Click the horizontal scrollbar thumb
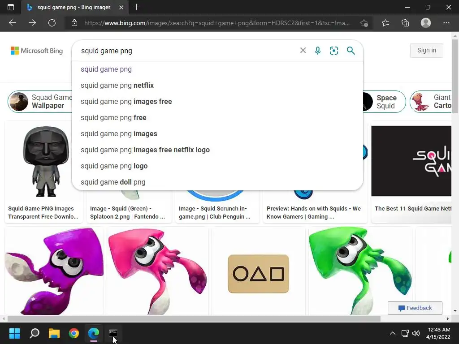This screenshot has width=459, height=344. (x=194, y=318)
